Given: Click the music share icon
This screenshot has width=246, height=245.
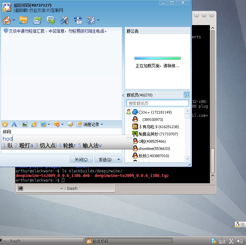Looking at the screenshot, I should [34, 124].
